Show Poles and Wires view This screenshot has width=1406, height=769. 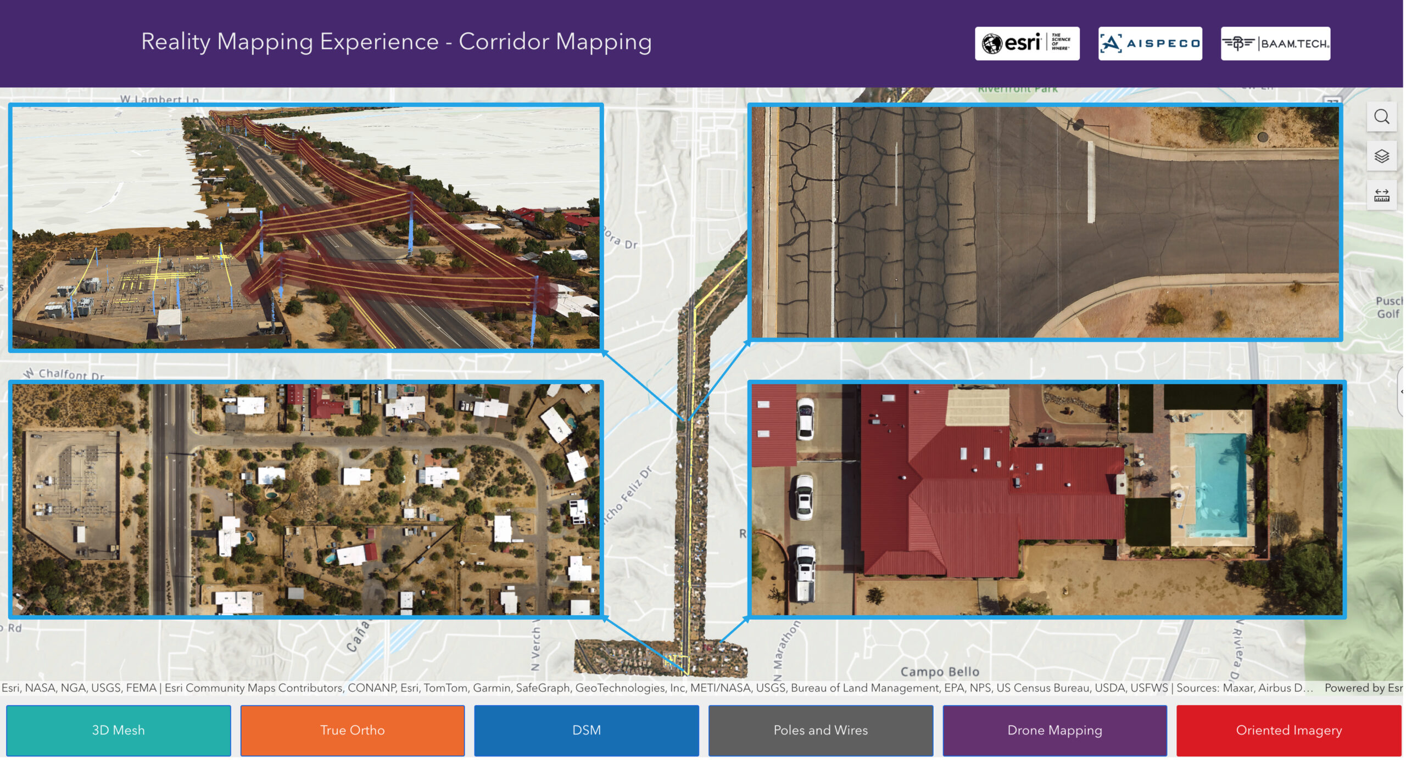pos(821,730)
